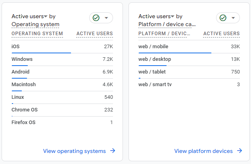Viewport: 251px width, 164px height.
Task: Open status dropdown arrow on Operating system card
Action: [106, 18]
